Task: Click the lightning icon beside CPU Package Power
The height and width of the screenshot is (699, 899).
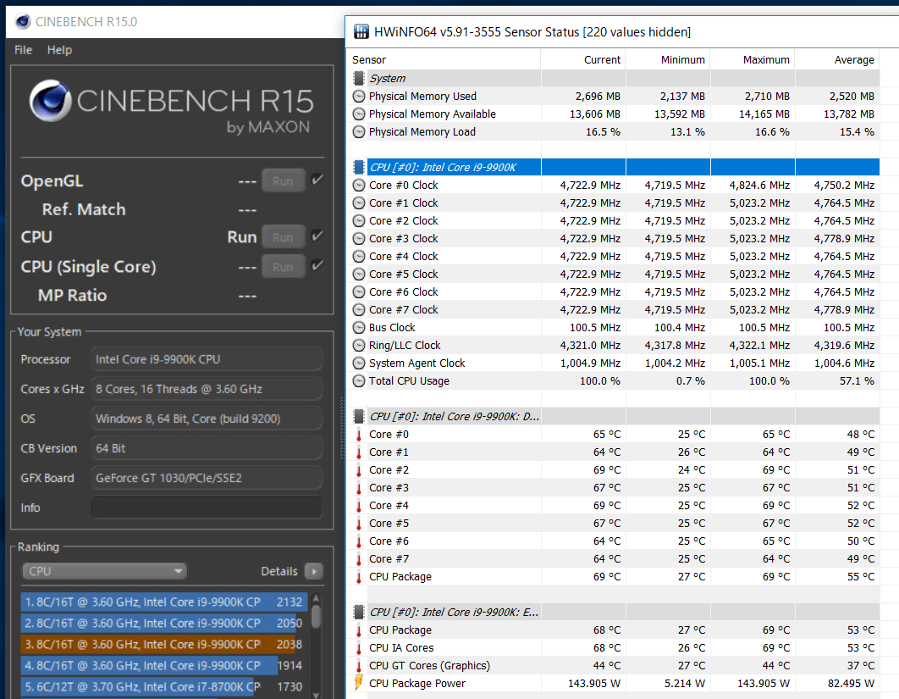Action: coord(359,683)
